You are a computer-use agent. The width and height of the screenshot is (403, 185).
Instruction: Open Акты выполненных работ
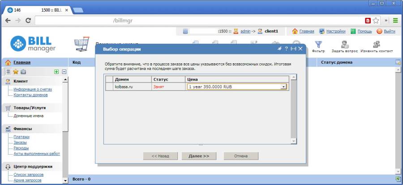(x=37, y=154)
